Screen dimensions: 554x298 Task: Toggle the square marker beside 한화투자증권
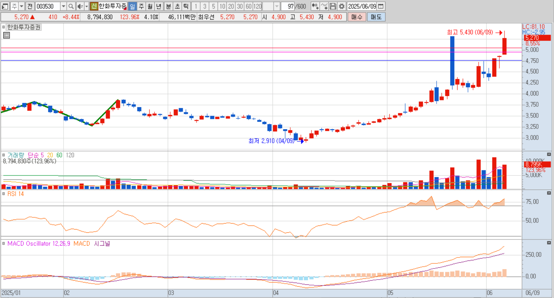4,27
